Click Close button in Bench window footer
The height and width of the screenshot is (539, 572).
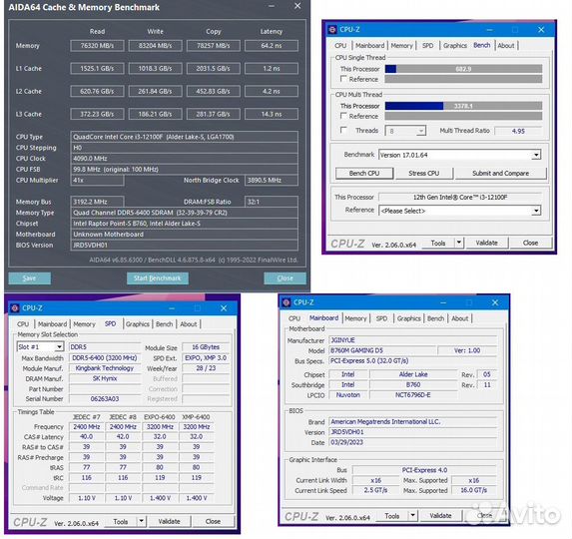coord(530,243)
